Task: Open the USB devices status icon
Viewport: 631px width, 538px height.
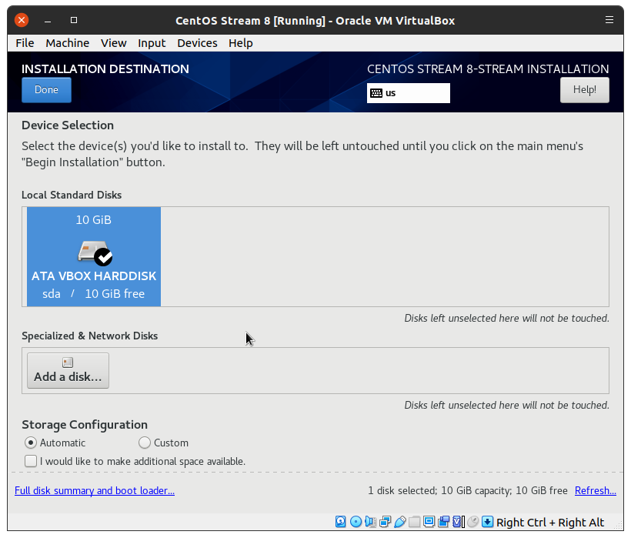Action: click(399, 522)
